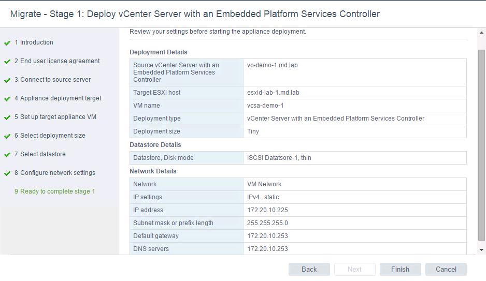The image size is (486, 281).
Task: Open step 8 Configure network settings
Action: (54, 173)
